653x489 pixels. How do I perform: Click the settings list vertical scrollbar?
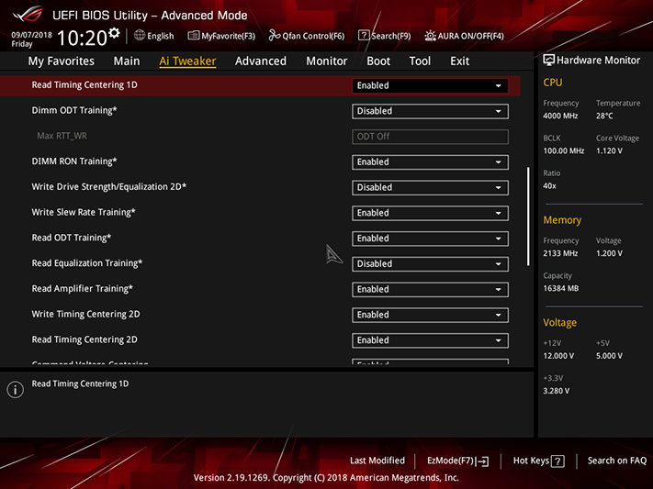point(528,217)
